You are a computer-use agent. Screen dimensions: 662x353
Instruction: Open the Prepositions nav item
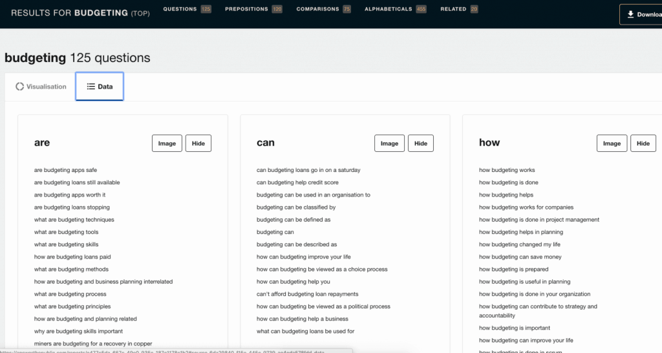click(x=253, y=9)
